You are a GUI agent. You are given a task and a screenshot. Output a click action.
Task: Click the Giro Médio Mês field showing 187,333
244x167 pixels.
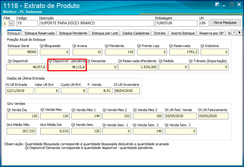coord(22,131)
